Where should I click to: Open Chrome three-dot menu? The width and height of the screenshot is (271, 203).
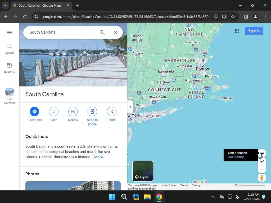[x=265, y=17]
